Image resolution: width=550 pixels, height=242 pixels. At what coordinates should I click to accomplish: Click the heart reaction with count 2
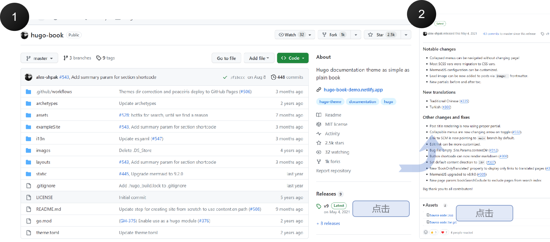(444, 232)
